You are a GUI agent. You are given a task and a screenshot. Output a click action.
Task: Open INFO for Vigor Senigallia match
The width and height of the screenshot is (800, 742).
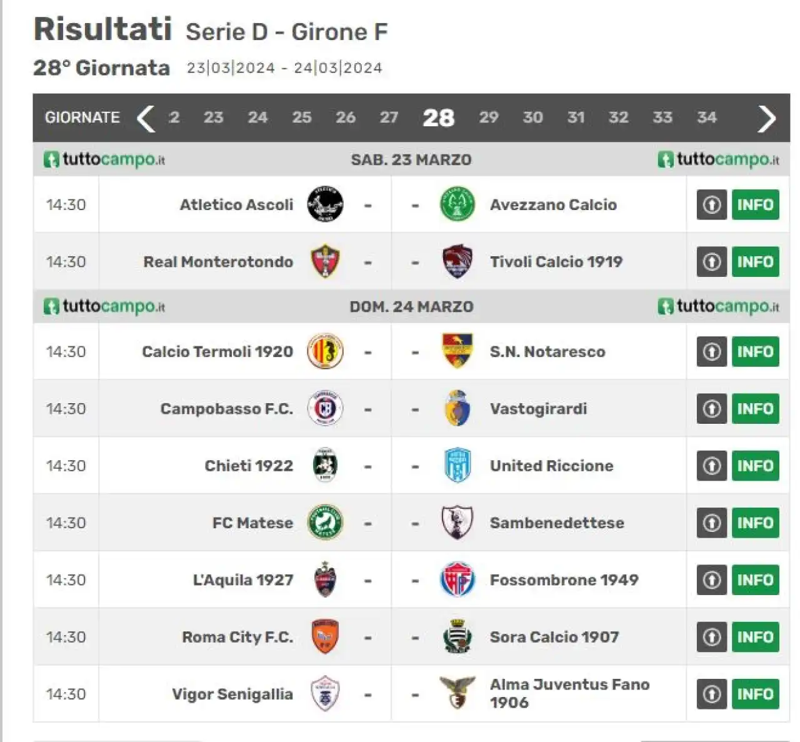pos(755,694)
